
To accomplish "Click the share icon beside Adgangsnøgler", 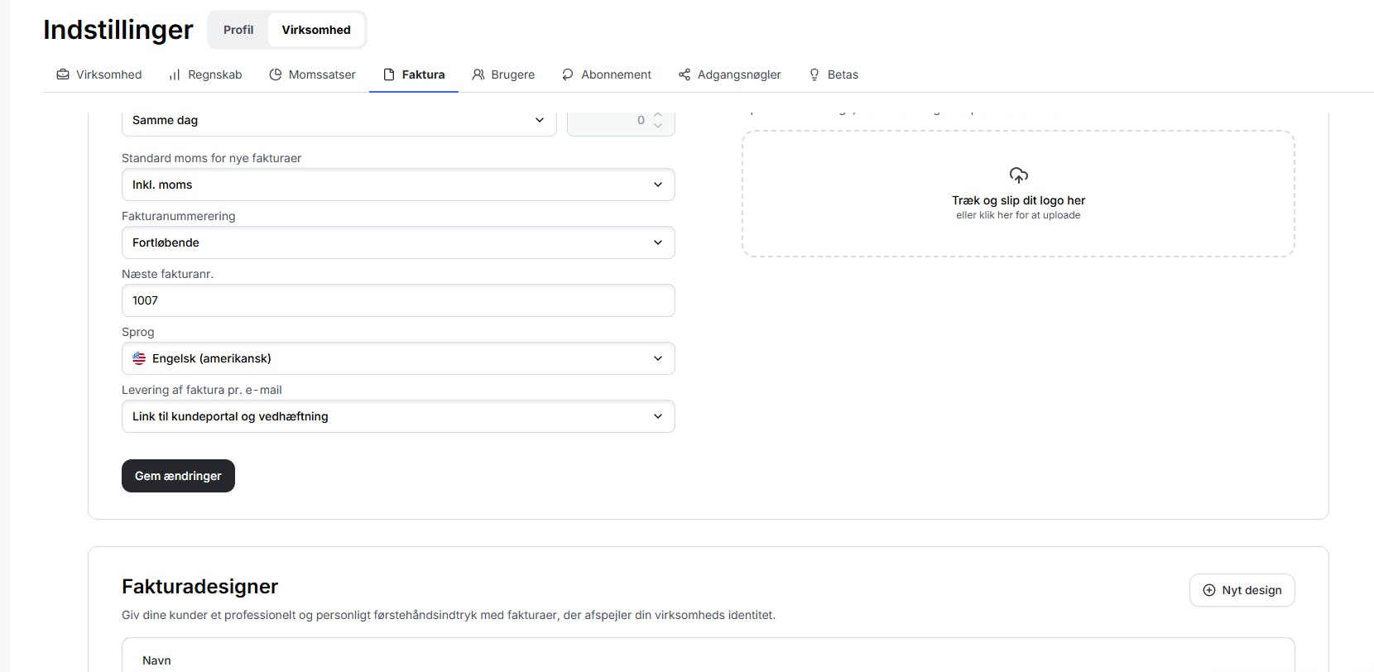I will tap(685, 74).
